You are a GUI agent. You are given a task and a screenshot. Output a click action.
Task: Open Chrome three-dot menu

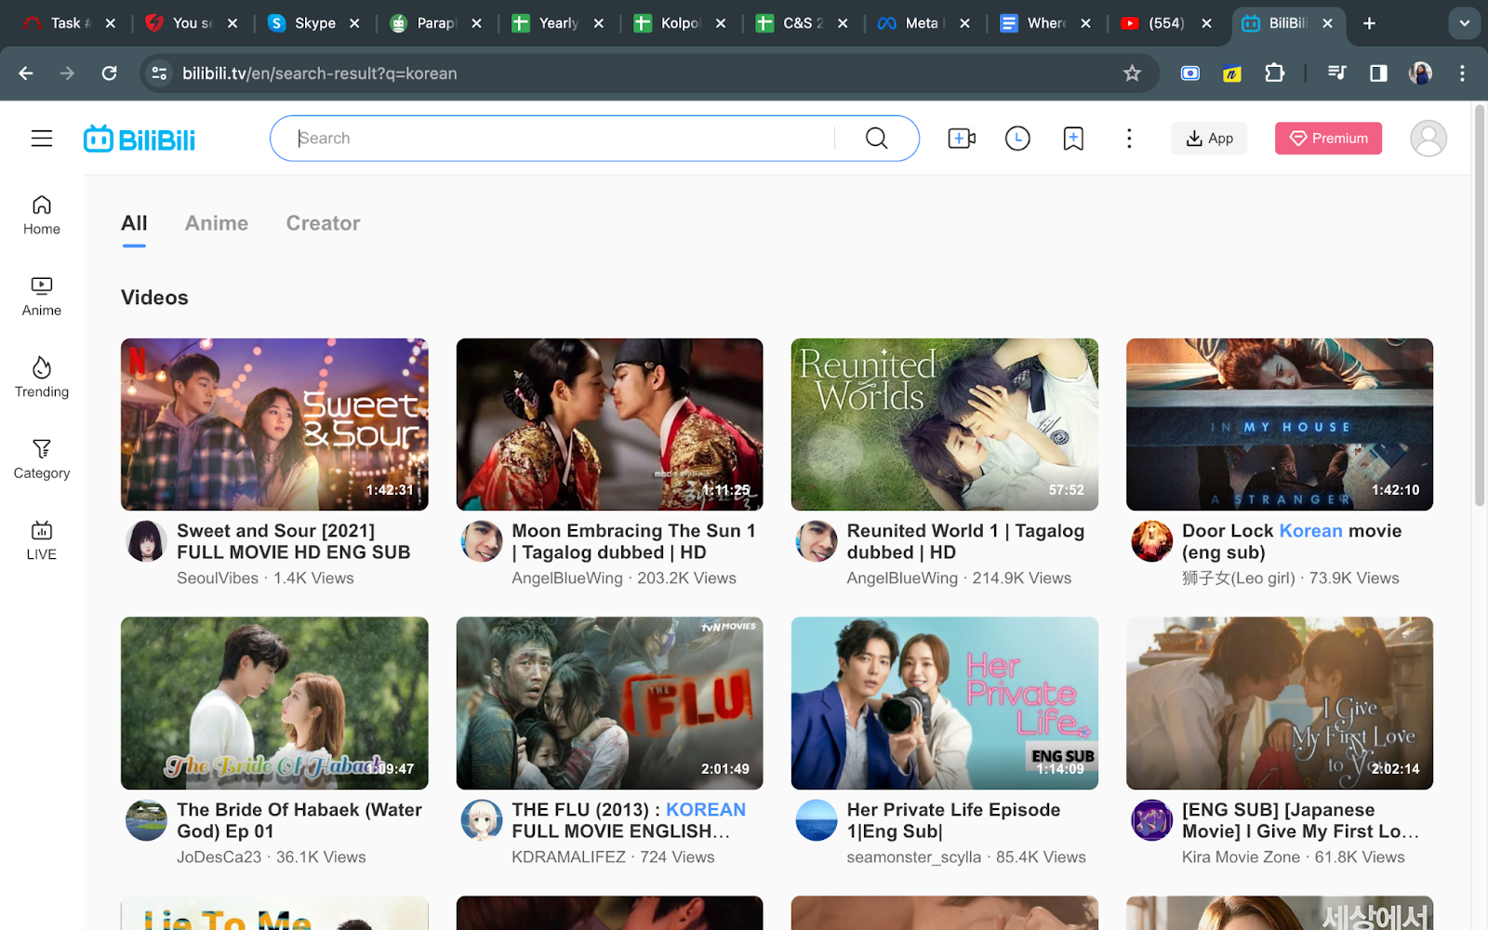1462,73
